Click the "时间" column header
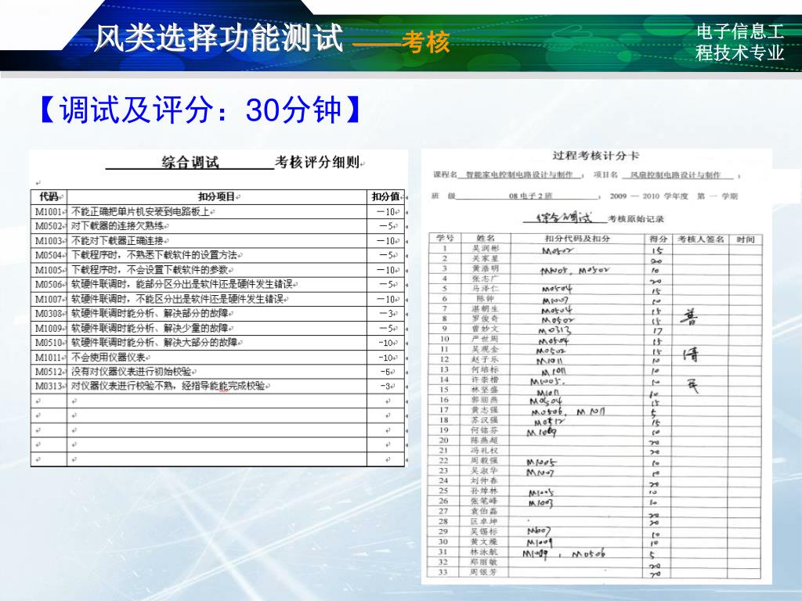 [746, 239]
